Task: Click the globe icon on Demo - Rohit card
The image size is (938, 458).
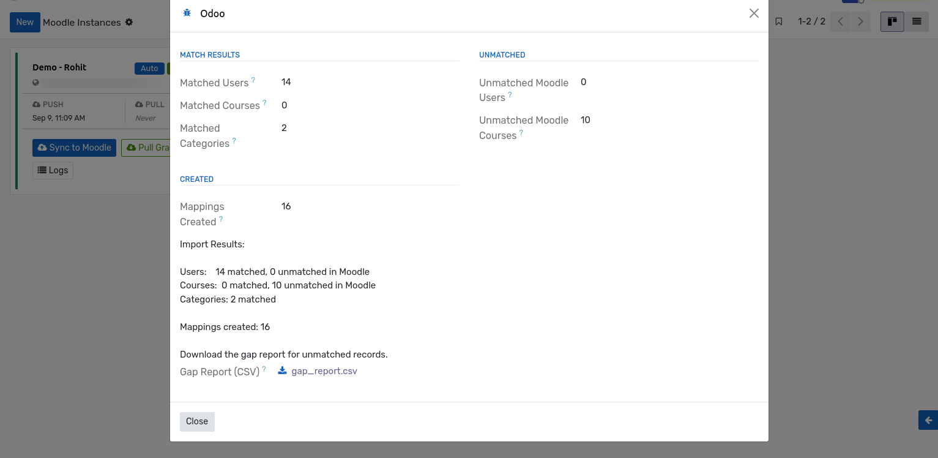Action: [35, 83]
